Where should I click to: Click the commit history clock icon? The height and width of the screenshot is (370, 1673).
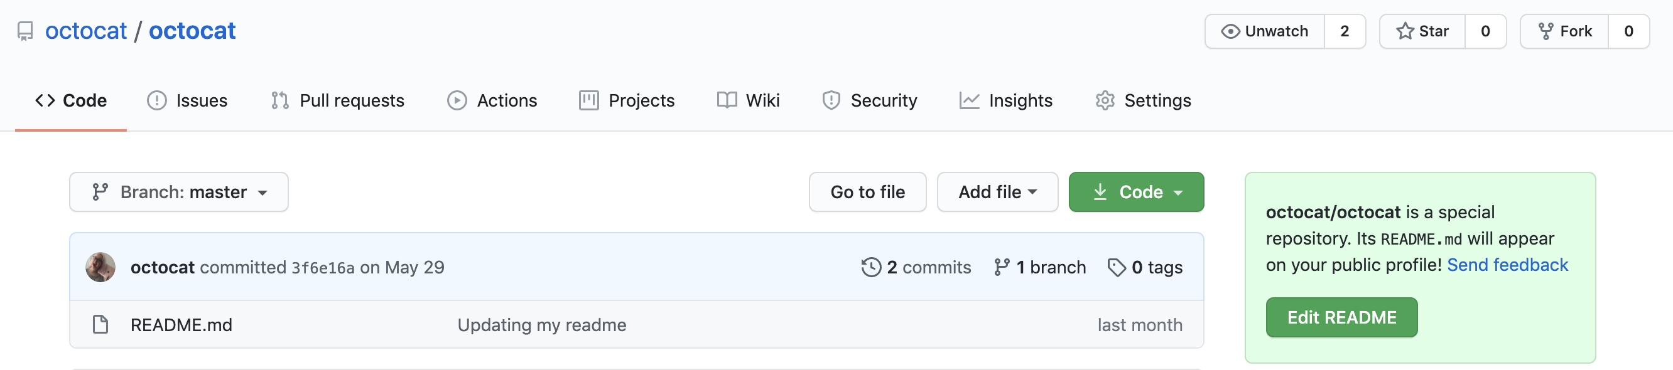[x=870, y=267]
